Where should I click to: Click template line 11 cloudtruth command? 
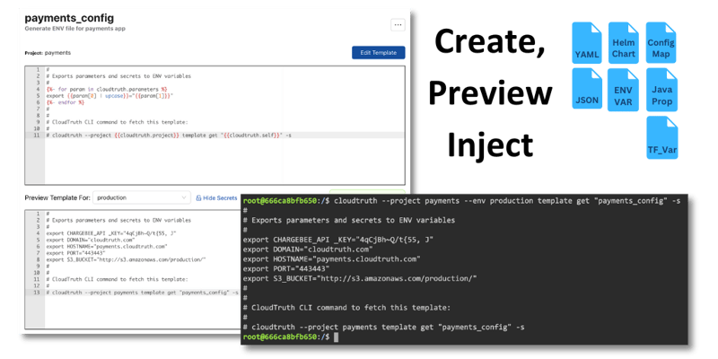[169, 136]
